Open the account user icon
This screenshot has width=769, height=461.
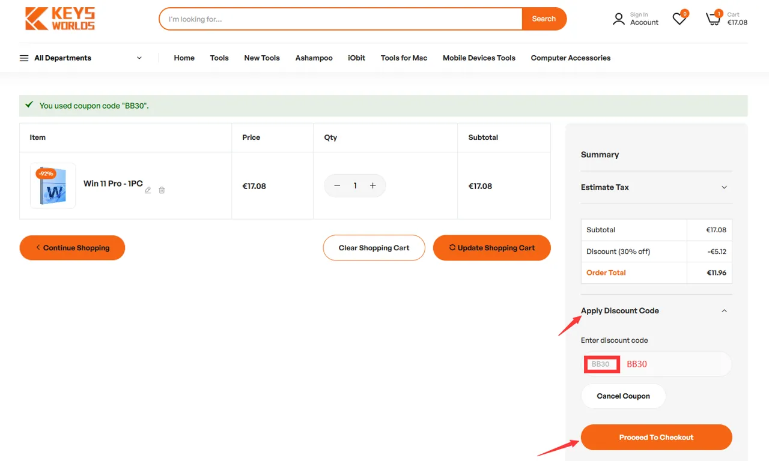(x=619, y=19)
